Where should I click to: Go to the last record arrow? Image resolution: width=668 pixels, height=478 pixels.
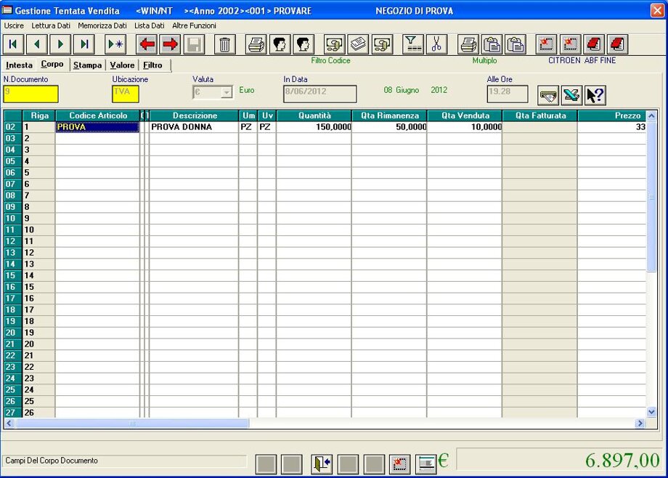coord(84,44)
